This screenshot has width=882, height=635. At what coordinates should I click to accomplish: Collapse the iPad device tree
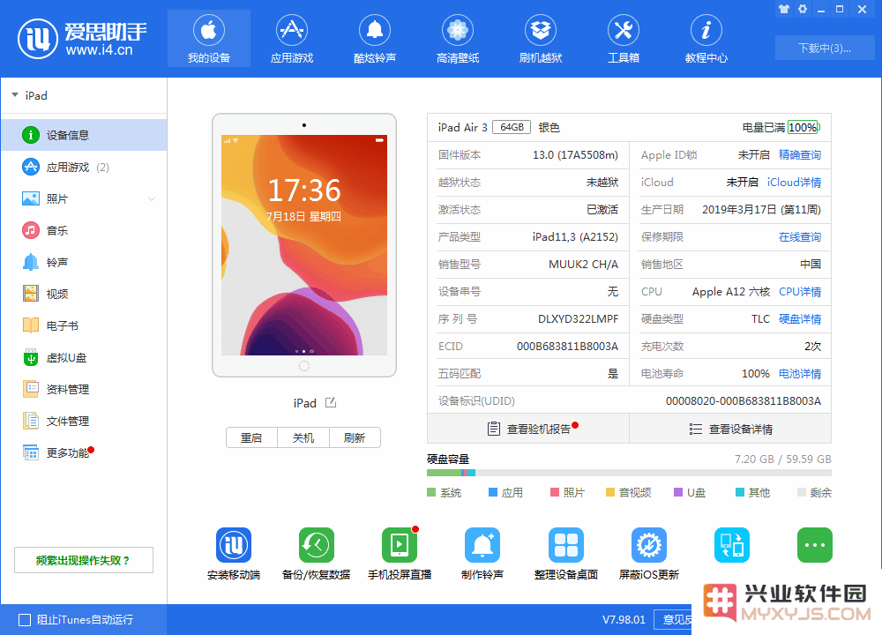point(15,95)
